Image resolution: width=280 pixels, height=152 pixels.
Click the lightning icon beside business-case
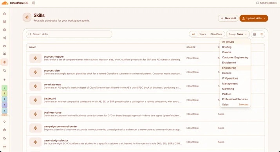click(35, 114)
